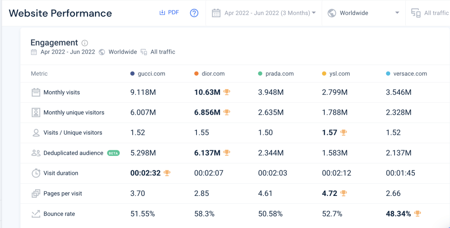Viewport: 450px width, 228px height.
Task: Click the globe icon in the top bar
Action: pos(332,13)
